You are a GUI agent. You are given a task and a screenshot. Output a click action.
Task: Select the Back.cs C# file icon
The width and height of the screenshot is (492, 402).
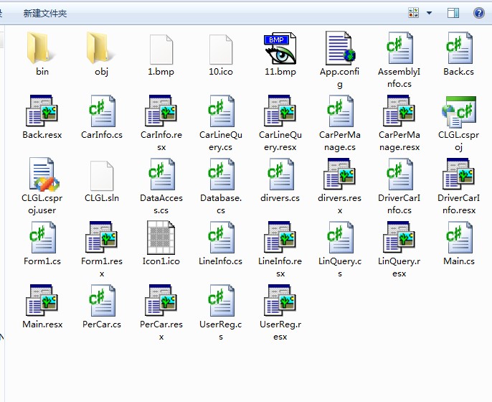pyautogui.click(x=459, y=48)
